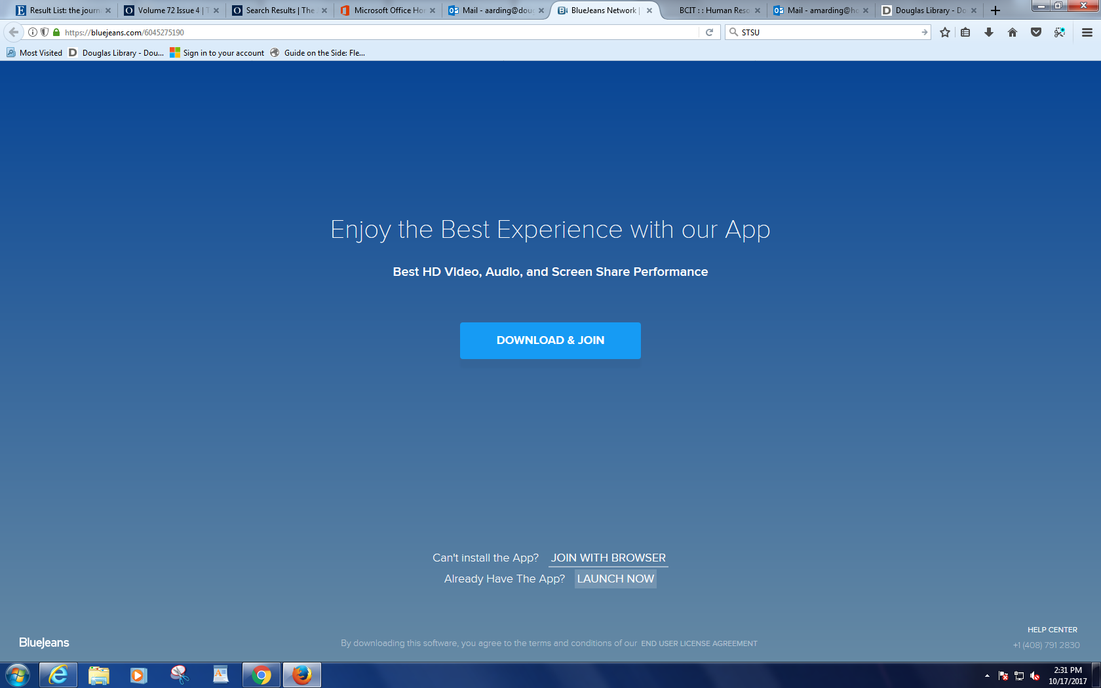Click the green padlock security icon

pos(56,32)
